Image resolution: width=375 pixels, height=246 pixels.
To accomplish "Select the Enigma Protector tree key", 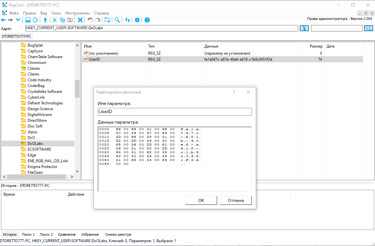I will [x=42, y=167].
